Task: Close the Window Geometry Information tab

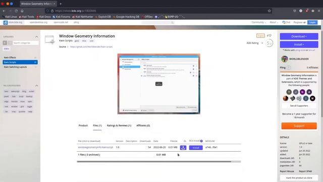Action: 55,4
